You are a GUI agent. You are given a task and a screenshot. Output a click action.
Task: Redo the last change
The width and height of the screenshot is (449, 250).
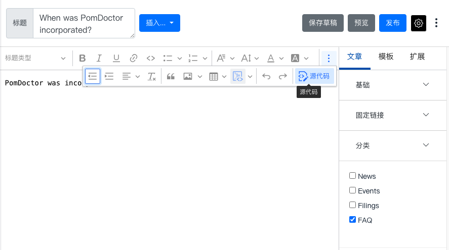(283, 76)
